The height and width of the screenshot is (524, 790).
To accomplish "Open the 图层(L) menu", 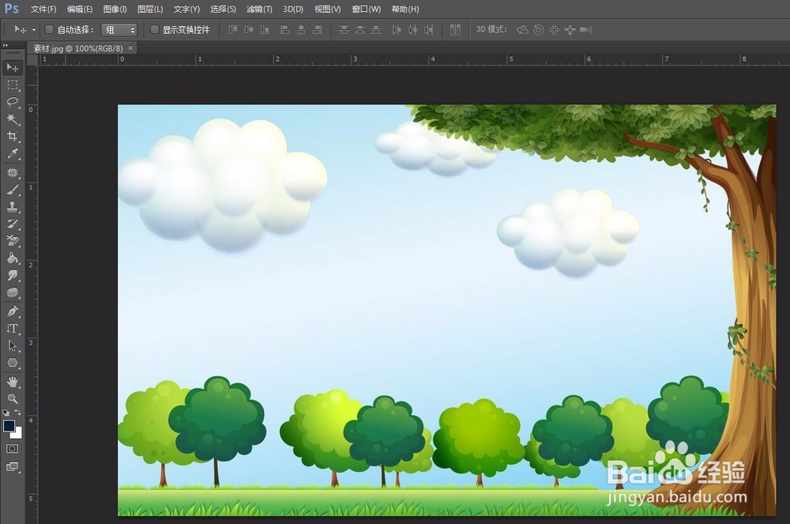I will (x=150, y=9).
